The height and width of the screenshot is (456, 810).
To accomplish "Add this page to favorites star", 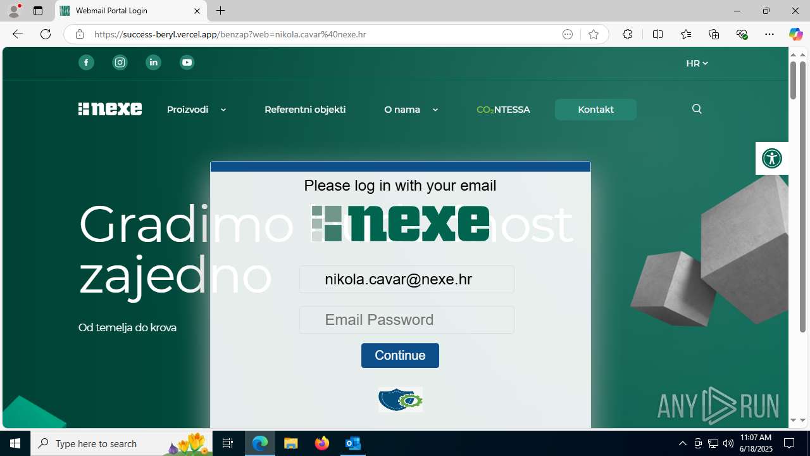I will coord(593,34).
